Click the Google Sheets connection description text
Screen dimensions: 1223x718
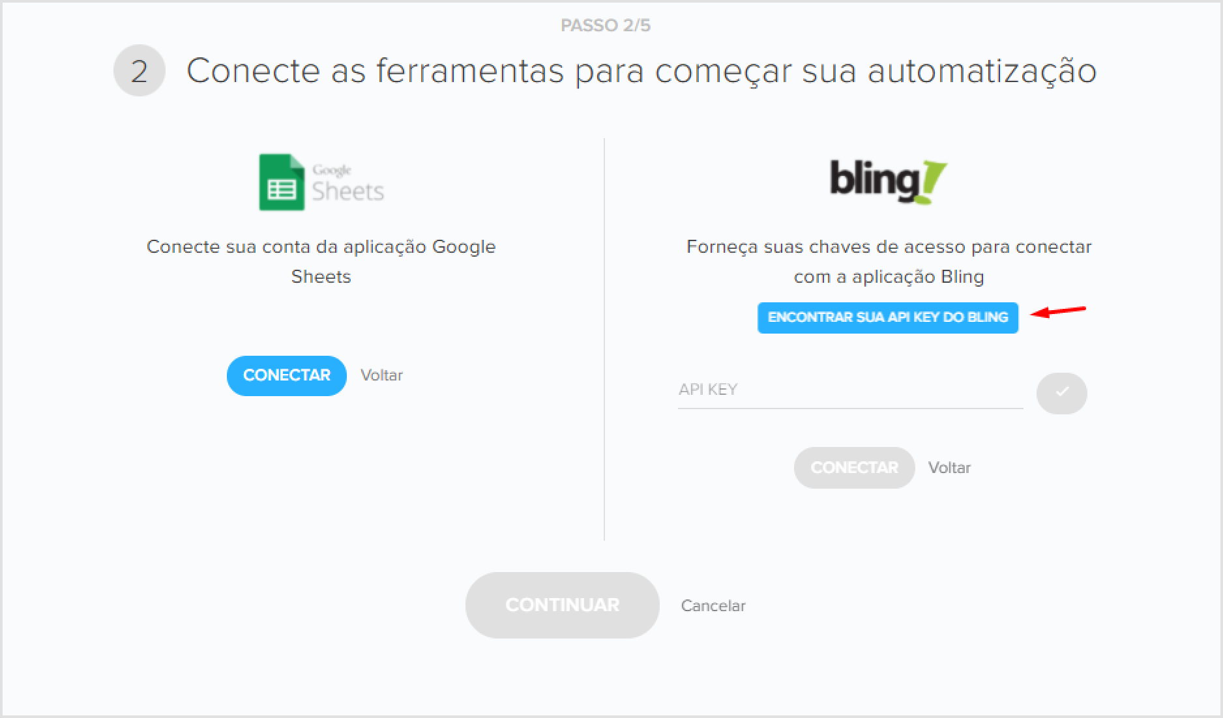tap(321, 261)
